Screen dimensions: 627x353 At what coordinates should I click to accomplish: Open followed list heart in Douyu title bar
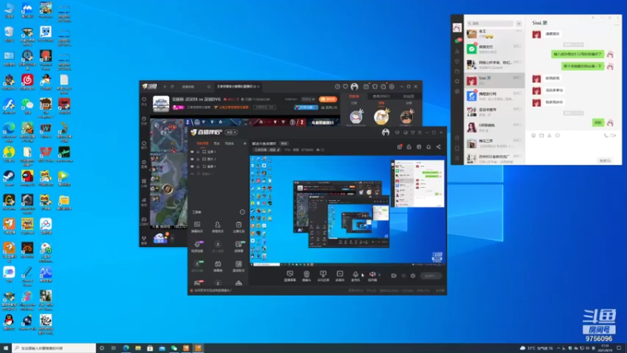coord(346,86)
